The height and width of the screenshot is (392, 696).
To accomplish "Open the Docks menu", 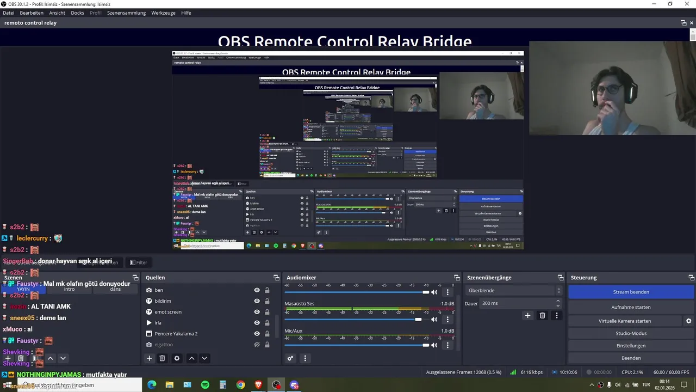I will coord(78,13).
